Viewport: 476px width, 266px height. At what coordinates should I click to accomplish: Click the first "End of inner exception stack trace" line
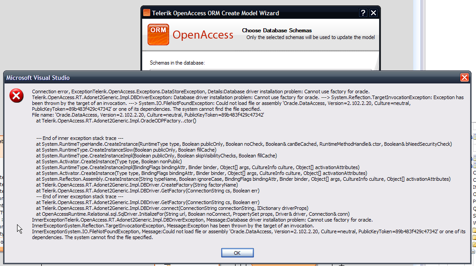tap(79, 138)
